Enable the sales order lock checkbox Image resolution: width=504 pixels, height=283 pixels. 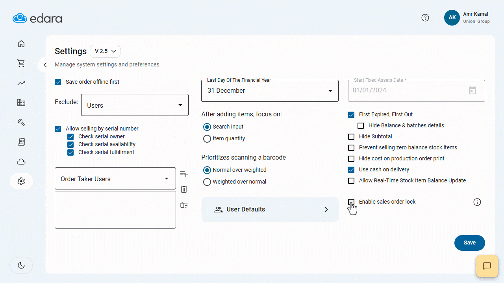[351, 202]
